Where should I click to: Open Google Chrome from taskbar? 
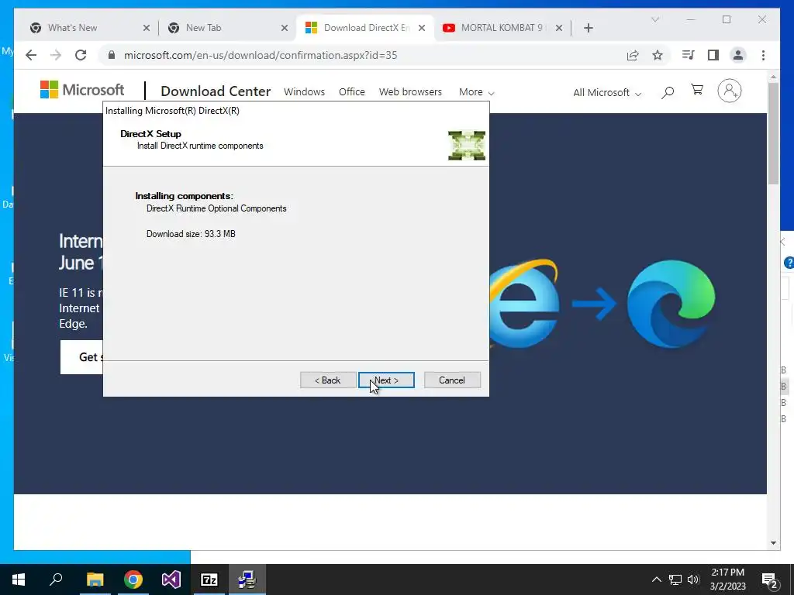coord(133,580)
